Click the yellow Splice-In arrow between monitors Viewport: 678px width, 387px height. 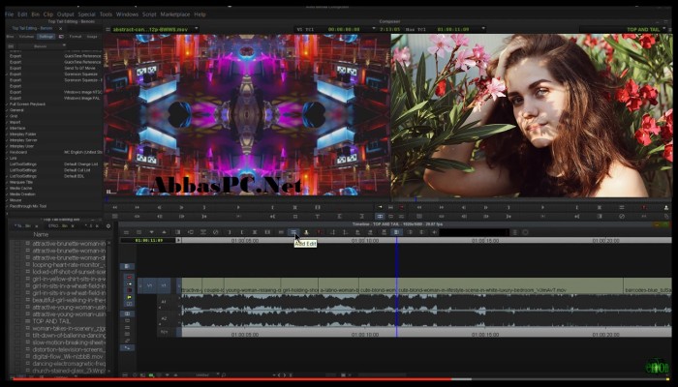380,208
